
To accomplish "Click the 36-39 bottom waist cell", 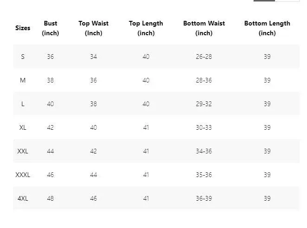I will (204, 198).
